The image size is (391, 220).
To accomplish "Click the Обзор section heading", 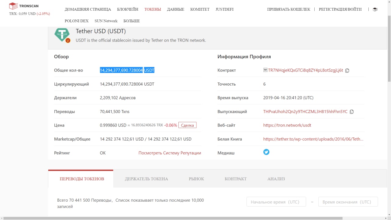I will coord(61,57).
